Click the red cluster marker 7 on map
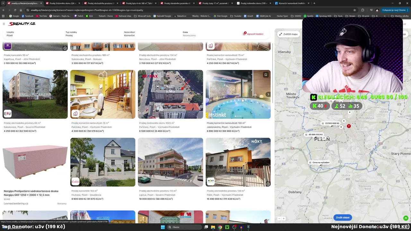This screenshot has width=411, height=231. pos(349,126)
